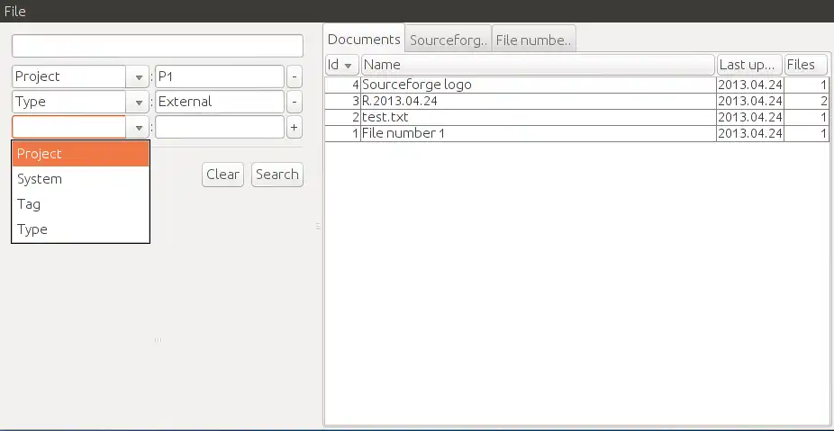
Task: Click the Files count cell of File number 1
Action: pyautogui.click(x=806, y=133)
